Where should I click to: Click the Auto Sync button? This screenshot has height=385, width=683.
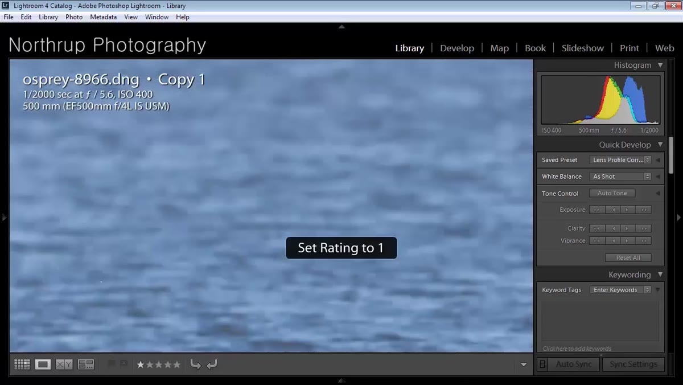(x=574, y=364)
